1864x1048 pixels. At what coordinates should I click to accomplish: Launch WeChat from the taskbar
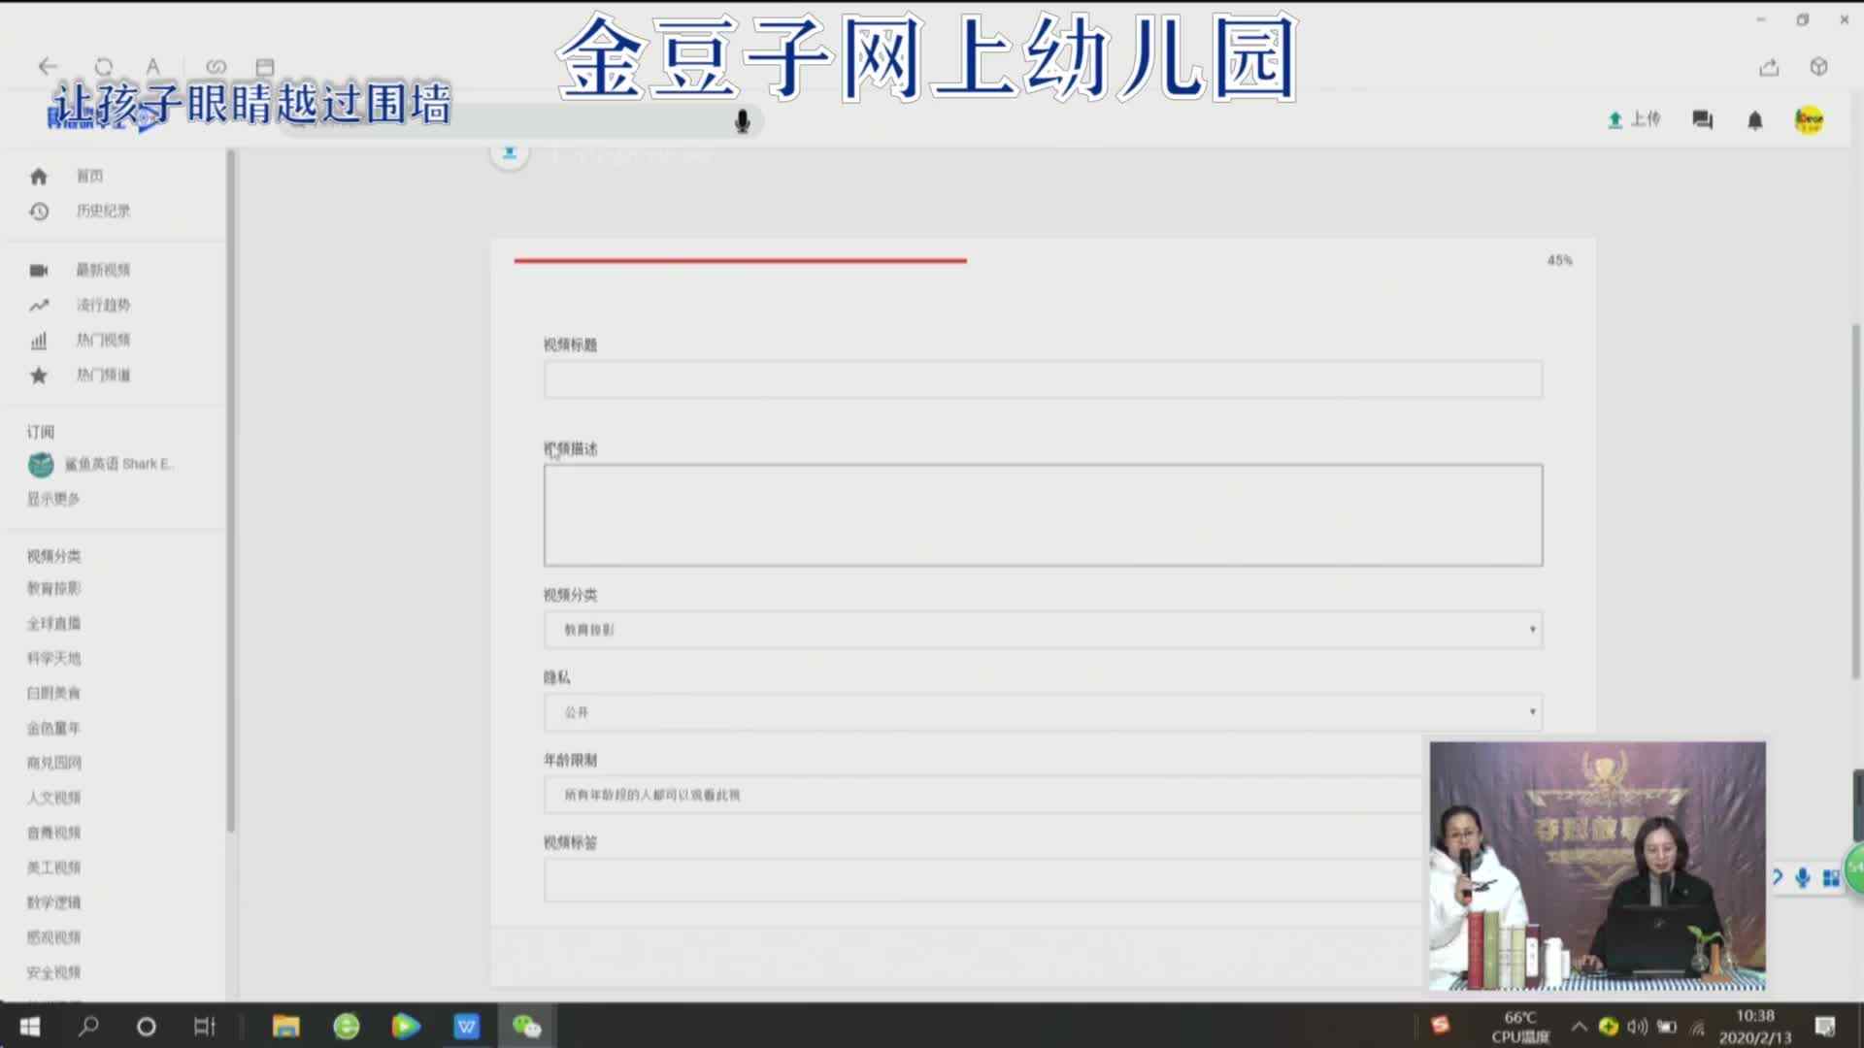click(x=525, y=1026)
